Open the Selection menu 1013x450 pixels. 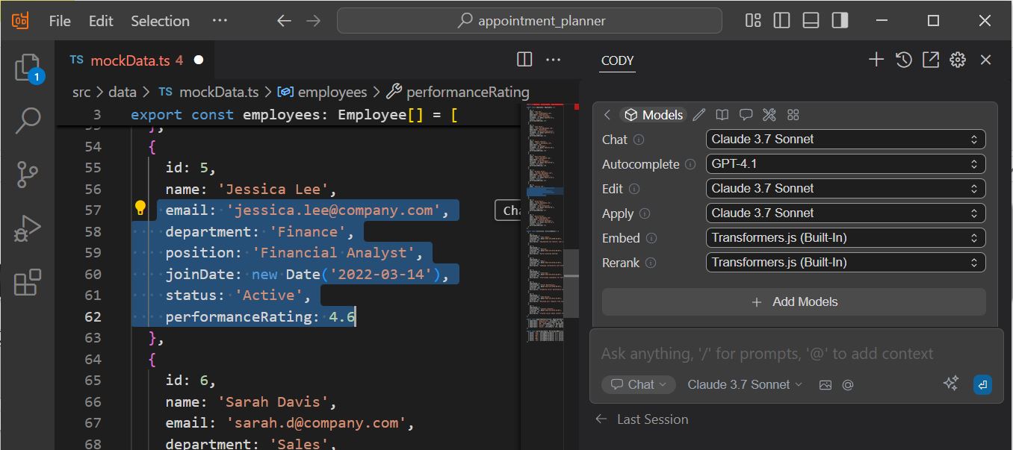click(160, 21)
